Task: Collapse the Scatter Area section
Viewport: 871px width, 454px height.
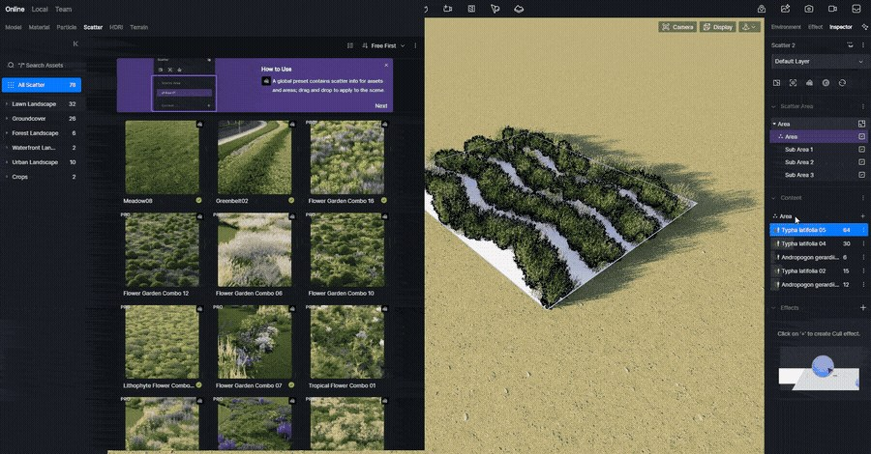Action: [x=774, y=106]
